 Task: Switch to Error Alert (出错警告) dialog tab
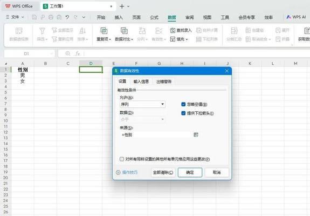click(164, 82)
